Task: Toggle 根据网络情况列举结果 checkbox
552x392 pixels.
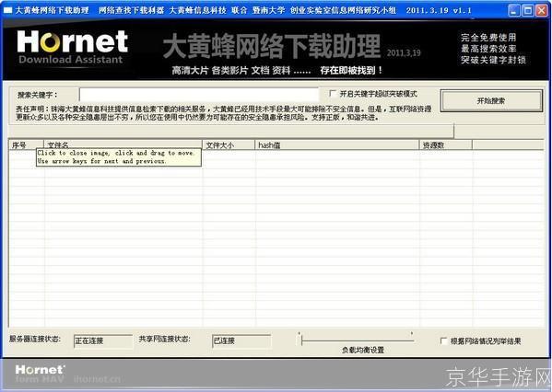Action: [x=443, y=341]
